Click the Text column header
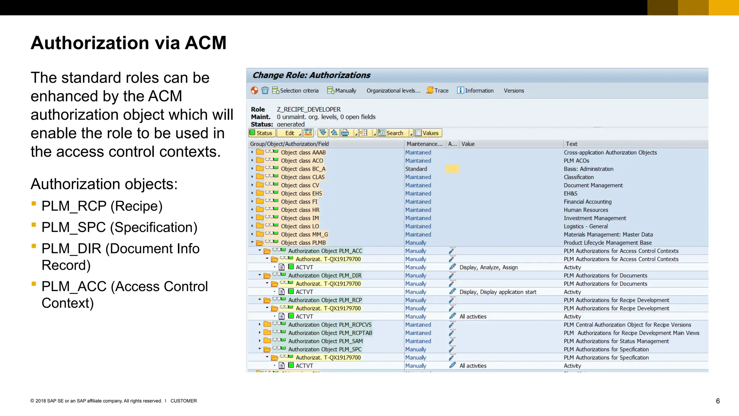 [x=635, y=144]
